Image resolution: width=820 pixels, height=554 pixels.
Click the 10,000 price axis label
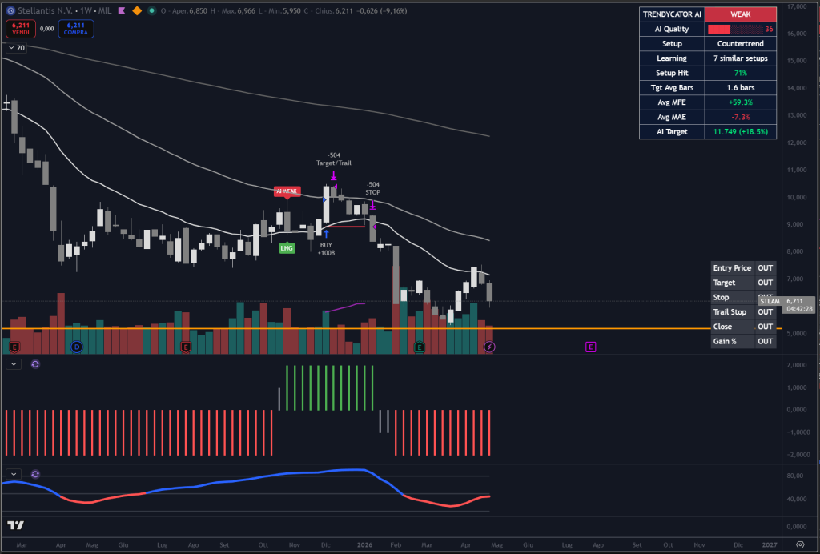pyautogui.click(x=798, y=197)
